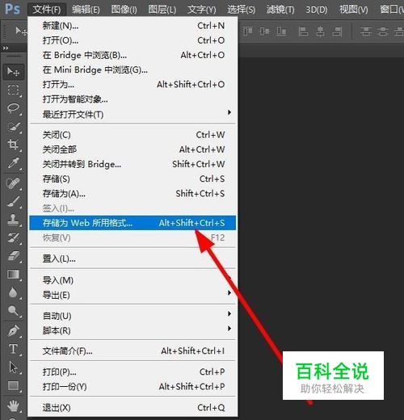Select the Pen tool

coord(13,331)
